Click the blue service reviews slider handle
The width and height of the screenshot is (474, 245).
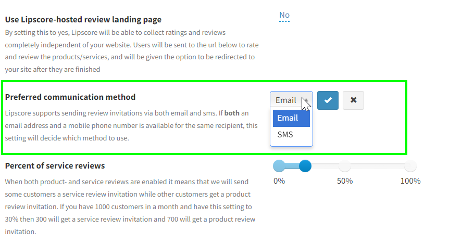tap(305, 166)
